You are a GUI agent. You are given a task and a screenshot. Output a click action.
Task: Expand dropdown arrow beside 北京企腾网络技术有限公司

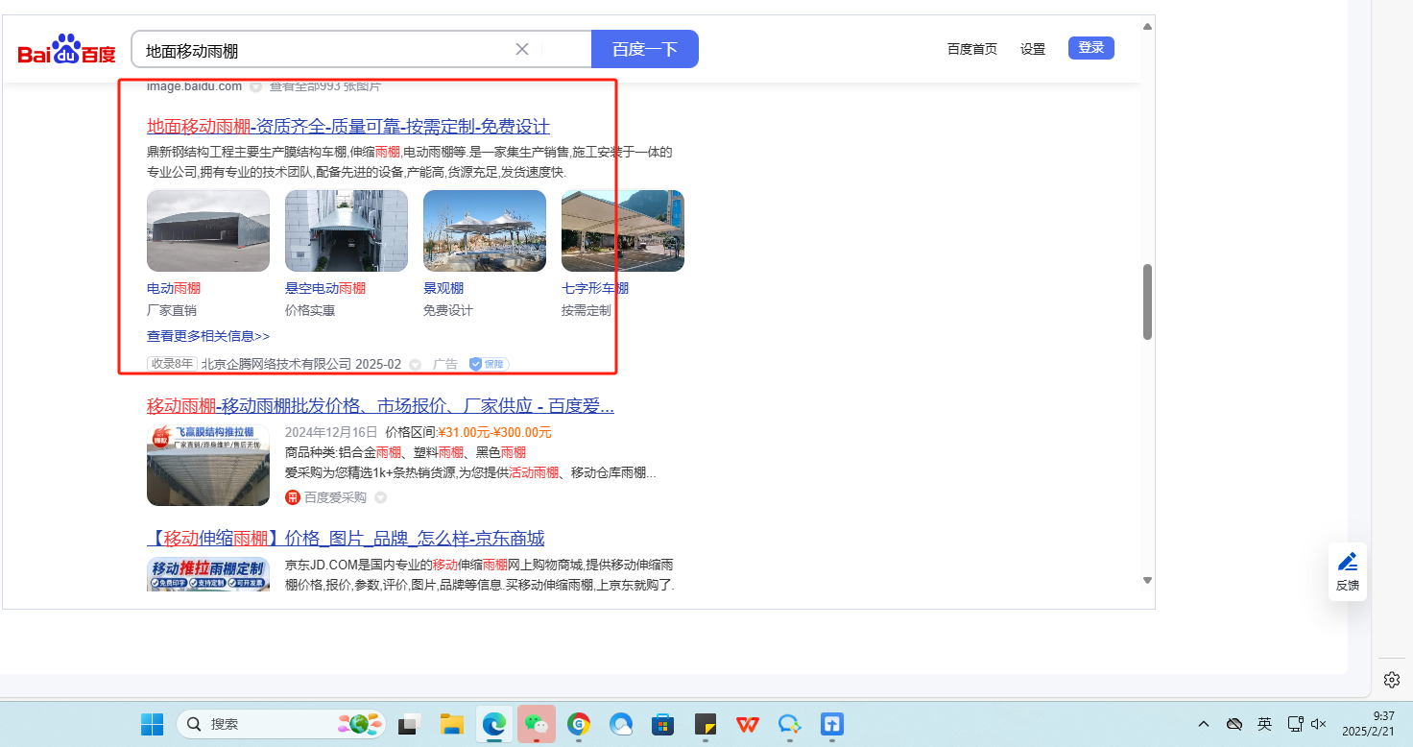point(415,365)
